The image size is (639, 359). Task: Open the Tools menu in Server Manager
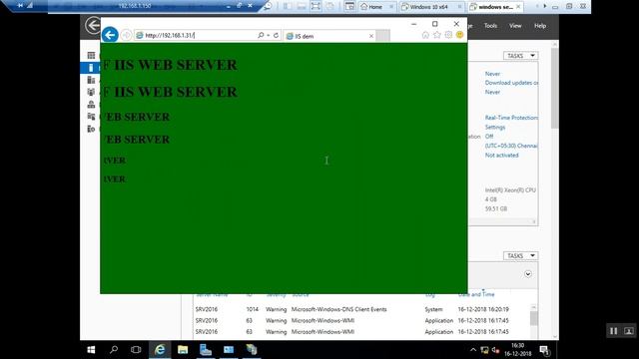click(490, 26)
